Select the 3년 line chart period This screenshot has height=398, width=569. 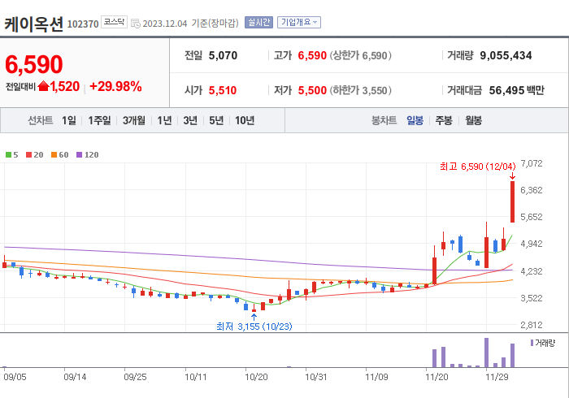[190, 120]
